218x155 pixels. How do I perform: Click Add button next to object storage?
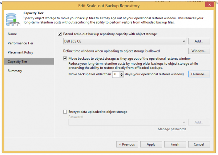pyautogui.click(x=199, y=41)
